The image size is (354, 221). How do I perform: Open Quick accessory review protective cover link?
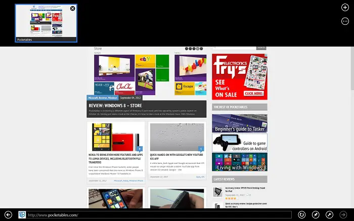tap(246, 205)
